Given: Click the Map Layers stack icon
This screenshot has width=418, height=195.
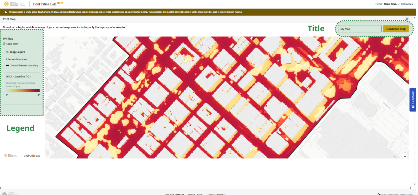Looking at the screenshot, I should 7,52.
